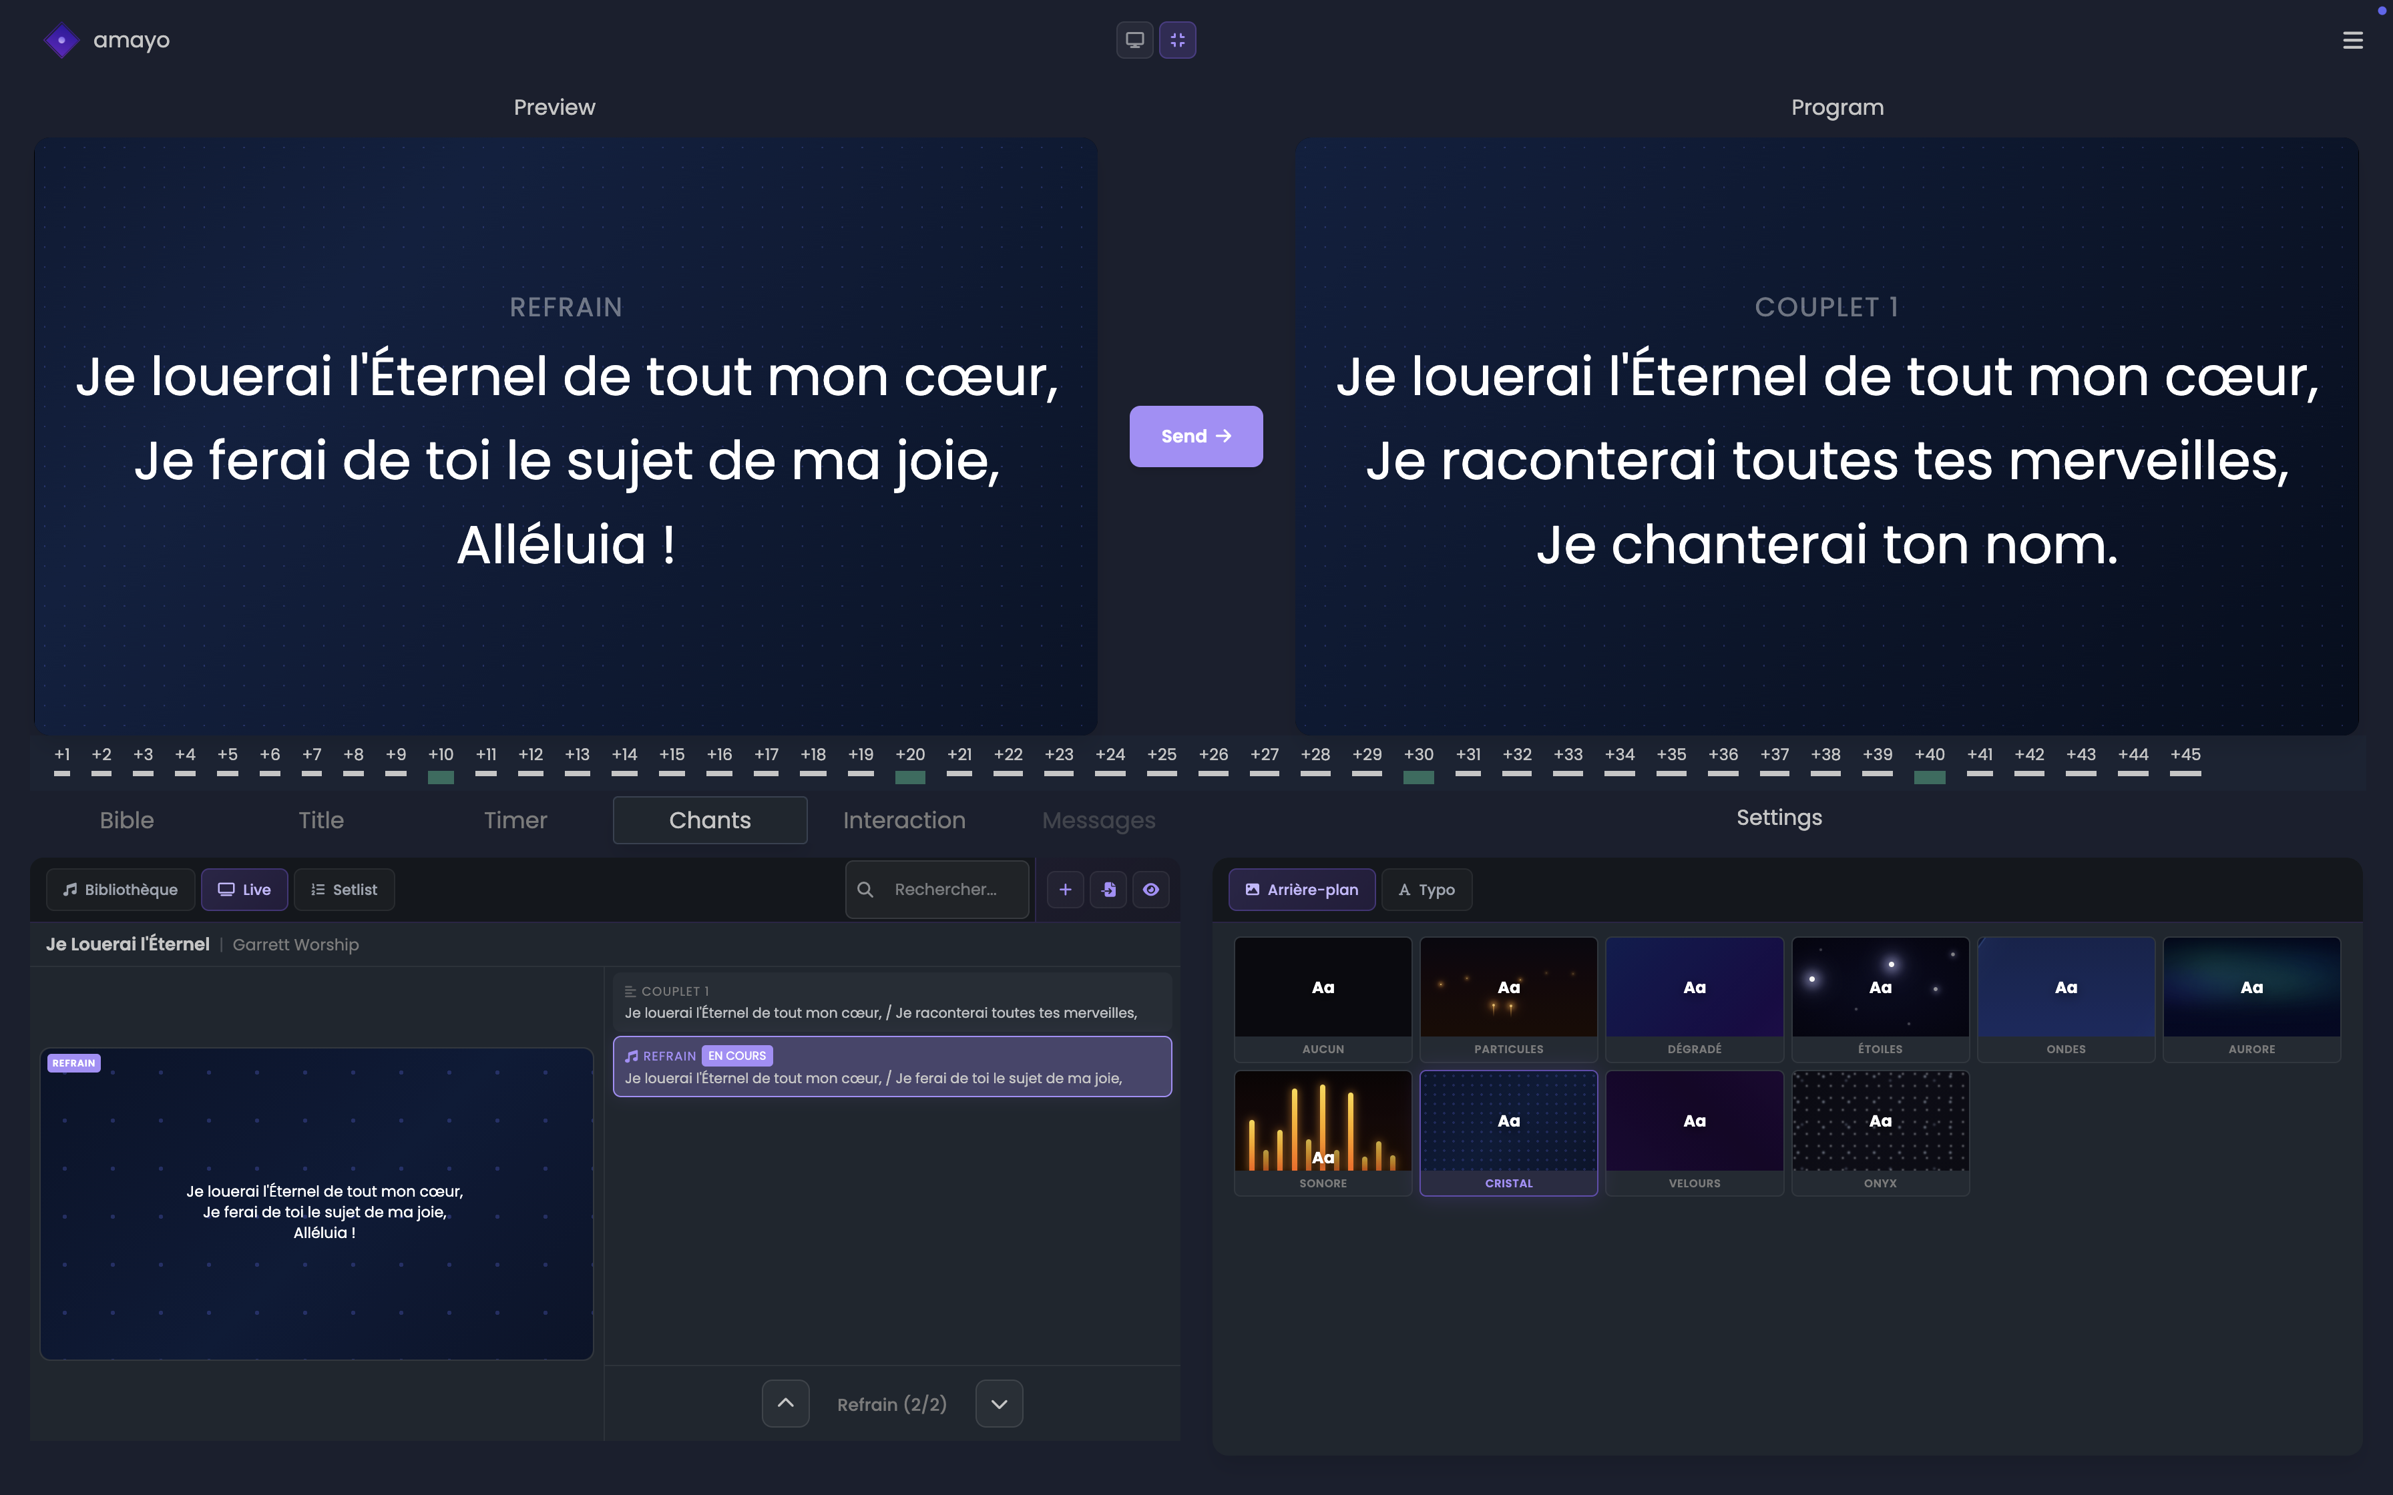Open the hamburger menu top right
Viewport: 2393px width, 1495px height.
pos(2354,39)
